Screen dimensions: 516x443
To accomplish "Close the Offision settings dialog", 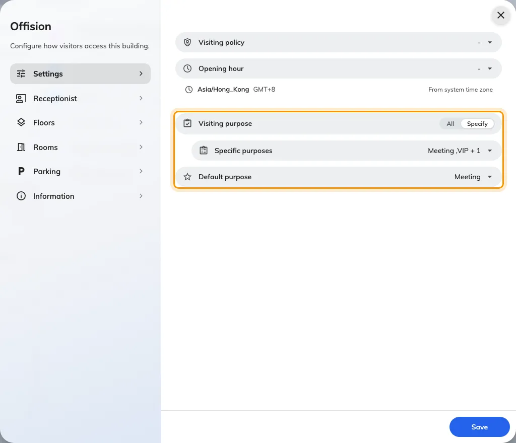I will click(x=500, y=15).
